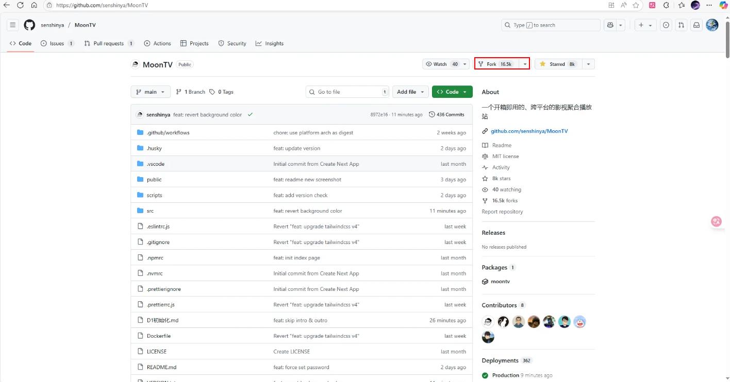Click the Type / to search box
The height and width of the screenshot is (382, 730).
tap(551, 25)
